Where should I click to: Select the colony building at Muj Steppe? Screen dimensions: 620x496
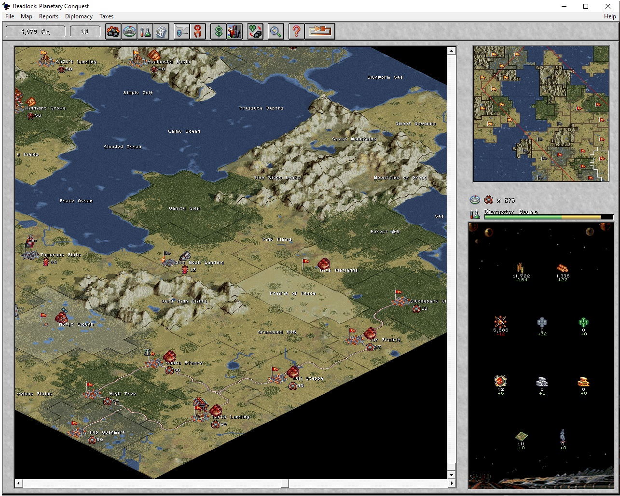(x=293, y=372)
